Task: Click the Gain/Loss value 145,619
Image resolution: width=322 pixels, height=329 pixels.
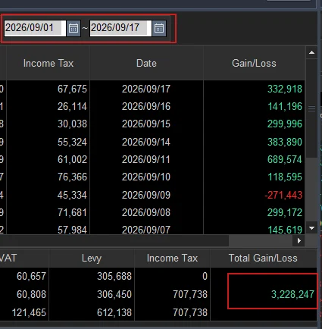Action: point(285,230)
